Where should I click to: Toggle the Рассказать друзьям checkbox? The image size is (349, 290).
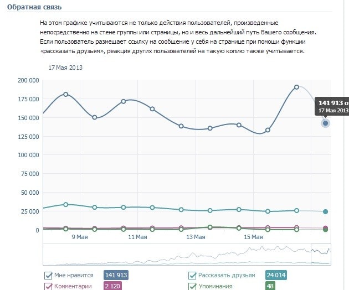click(193, 275)
